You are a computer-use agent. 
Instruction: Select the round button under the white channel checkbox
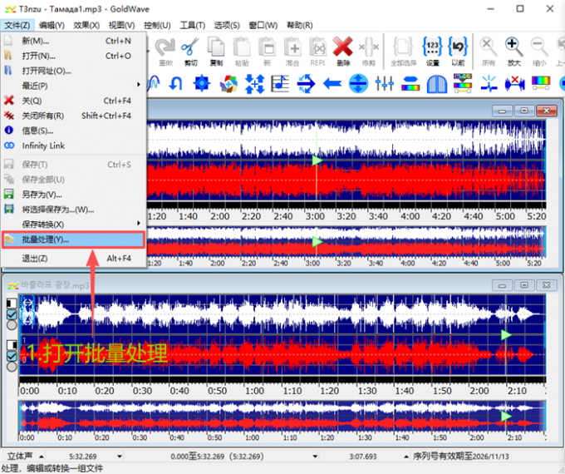coord(11,326)
